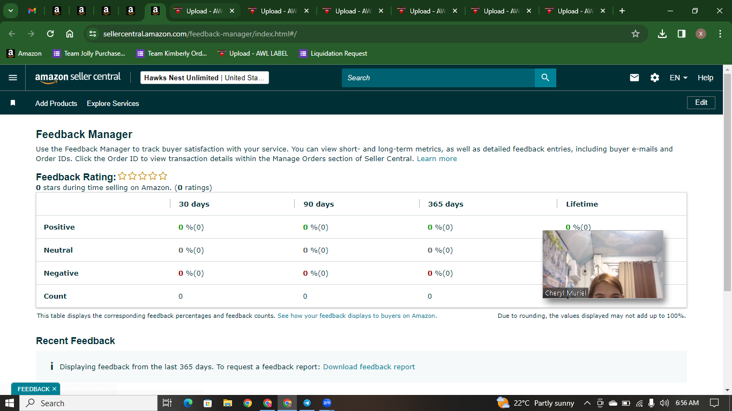
Task: Click the '90 days' column header
Action: 319,204
